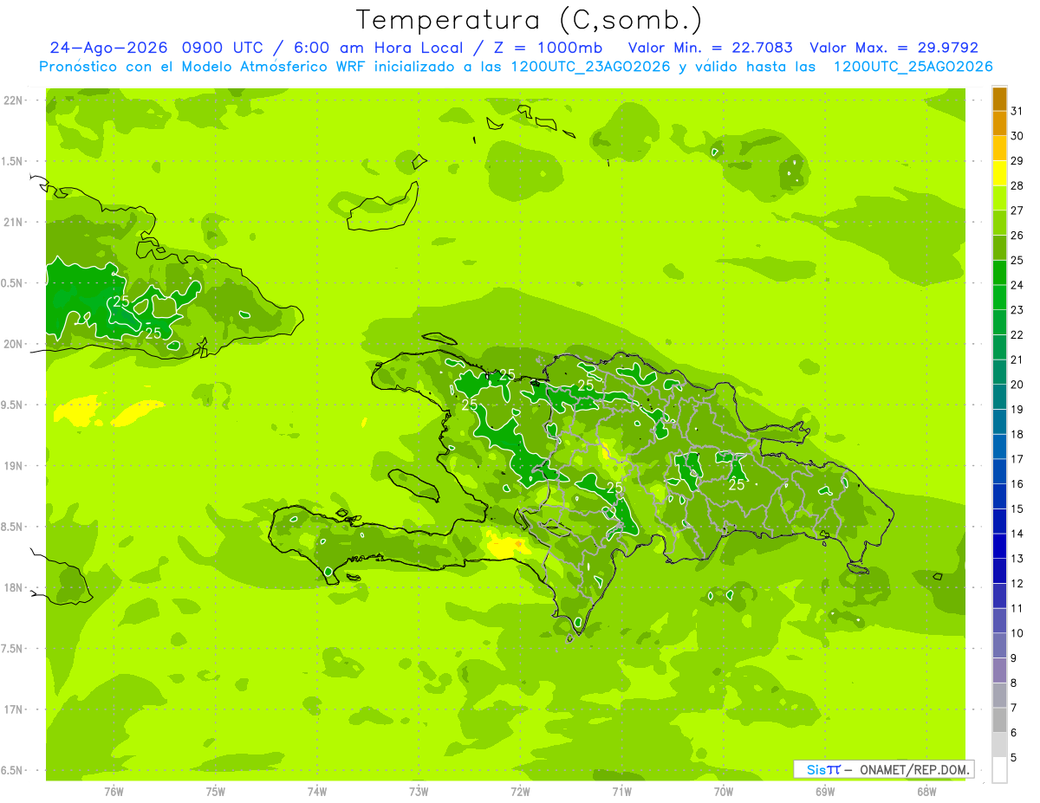1040x803 pixels.
Task: Click the '0900 UTC' time text
Action: pyautogui.click(x=223, y=48)
